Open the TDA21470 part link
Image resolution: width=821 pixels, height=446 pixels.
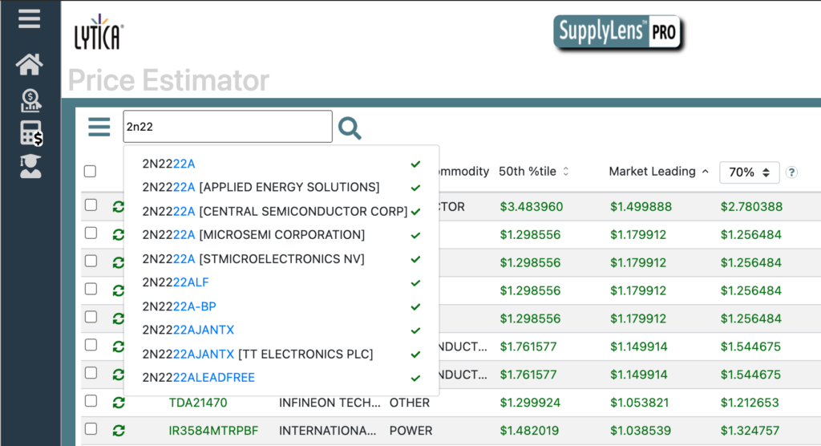point(198,403)
